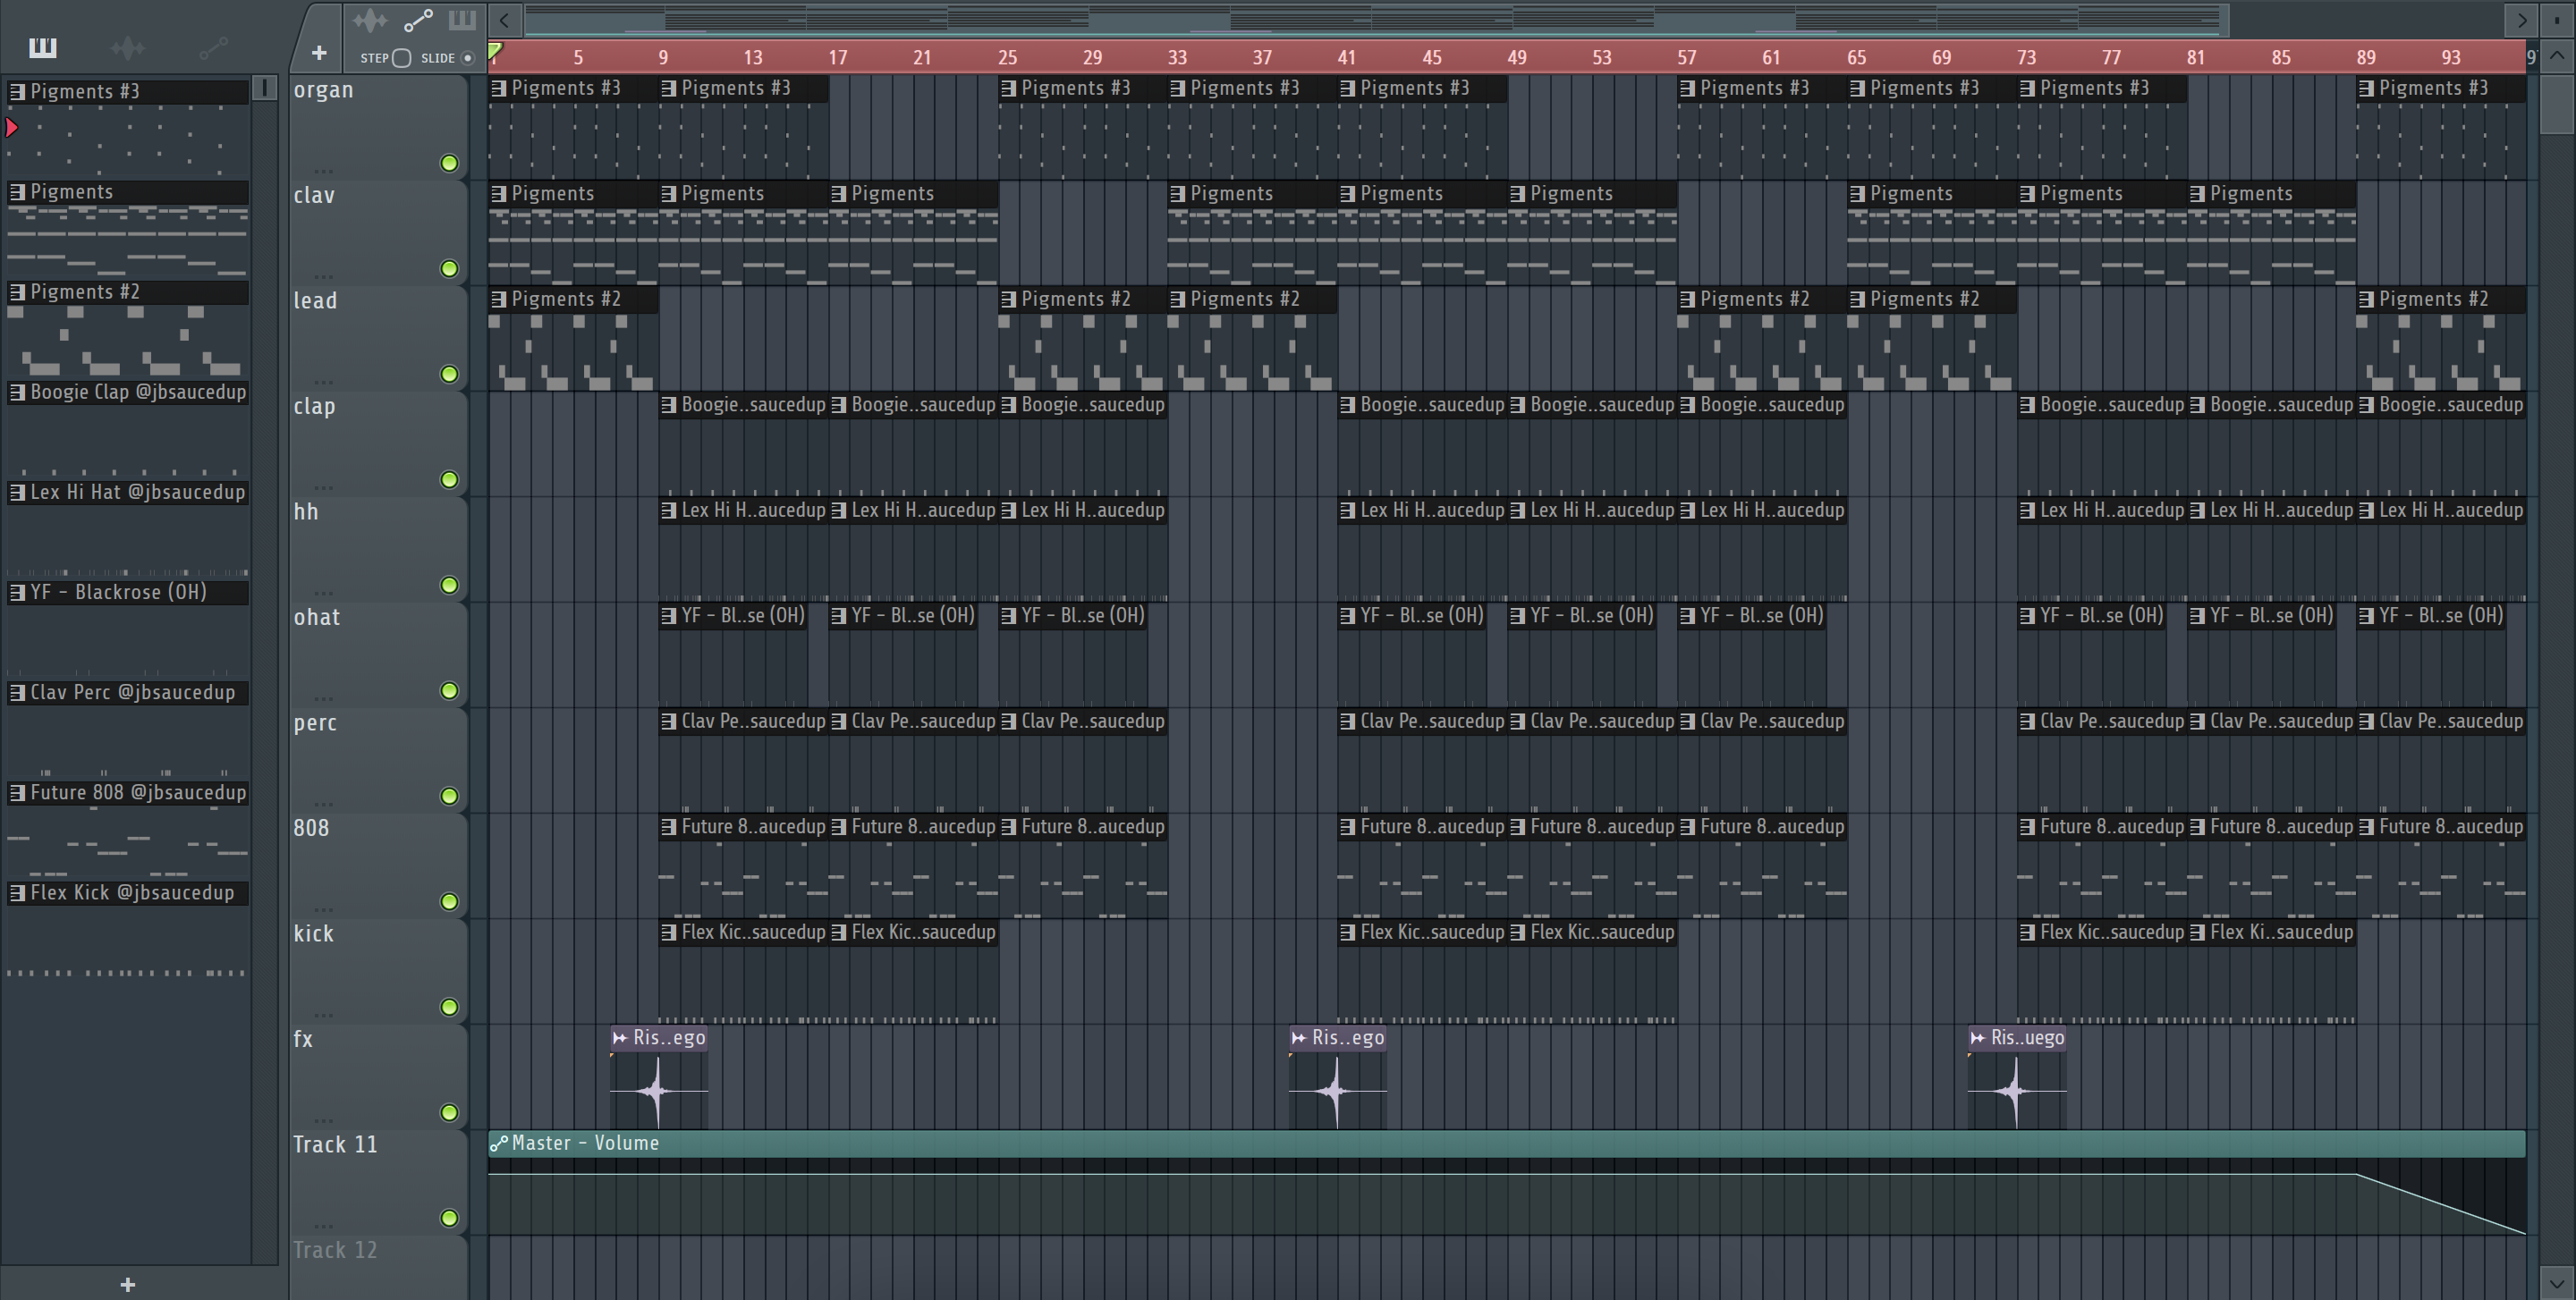Viewport: 2576px width, 1300px height.
Task: Mute the fx track
Action: pos(449,1112)
